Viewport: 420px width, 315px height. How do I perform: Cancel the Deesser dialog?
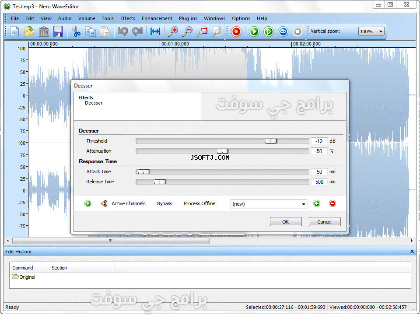pyautogui.click(x=324, y=222)
